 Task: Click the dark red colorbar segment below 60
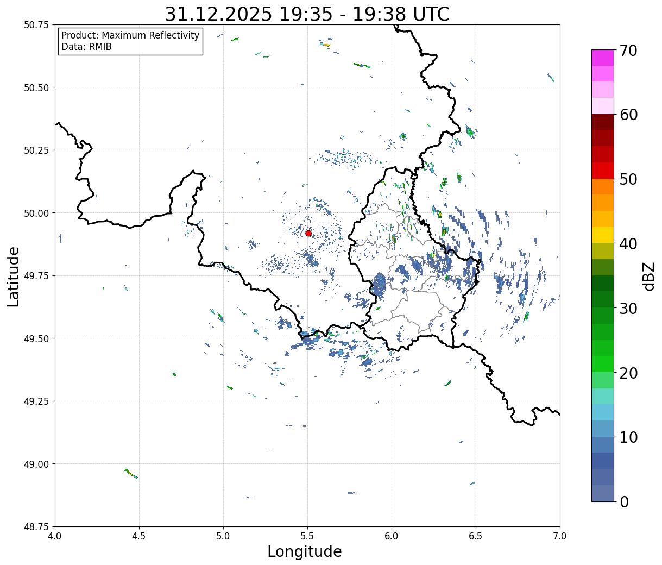point(603,122)
